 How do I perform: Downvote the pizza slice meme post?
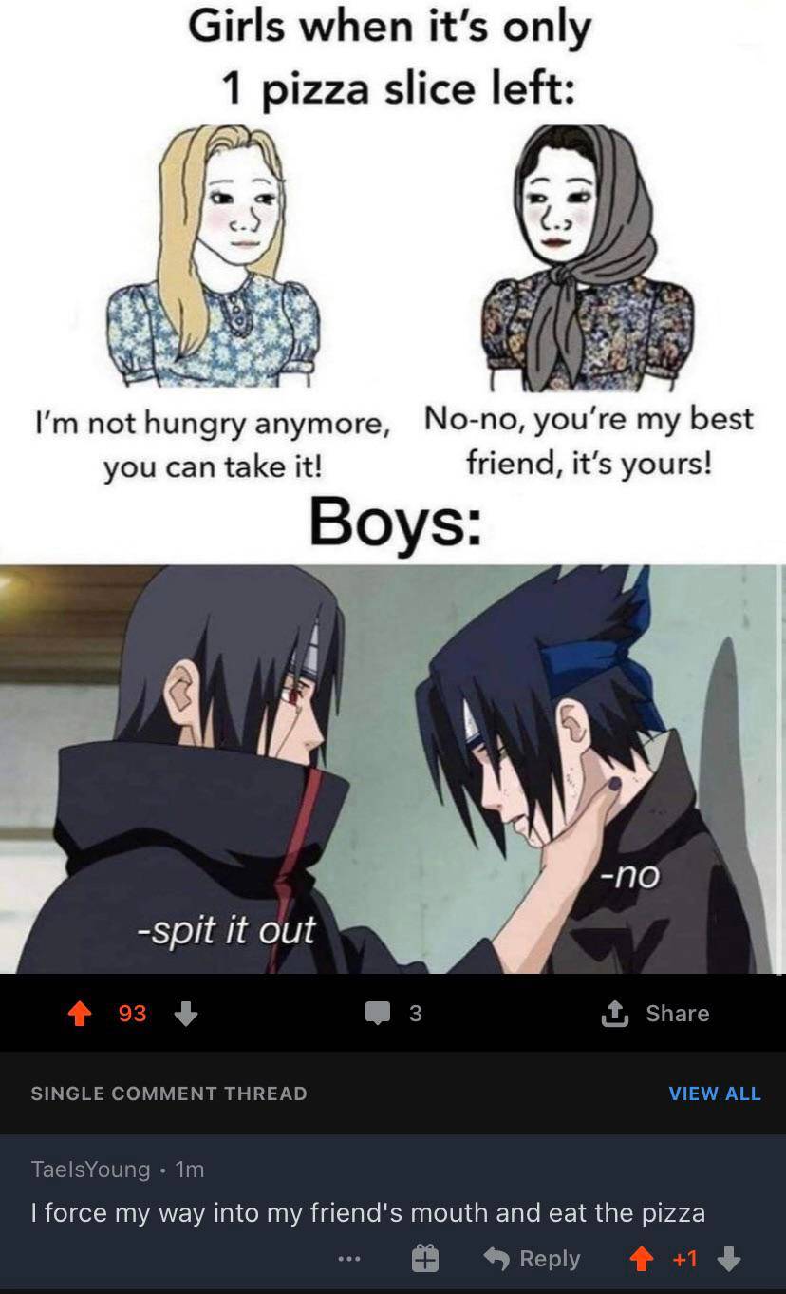point(186,1014)
